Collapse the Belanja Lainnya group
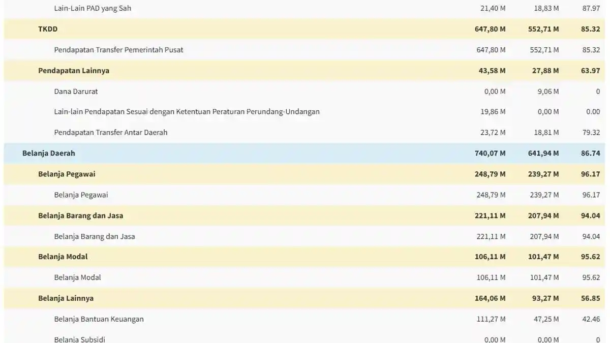Viewport: 610px width, 343px height. click(304, 298)
